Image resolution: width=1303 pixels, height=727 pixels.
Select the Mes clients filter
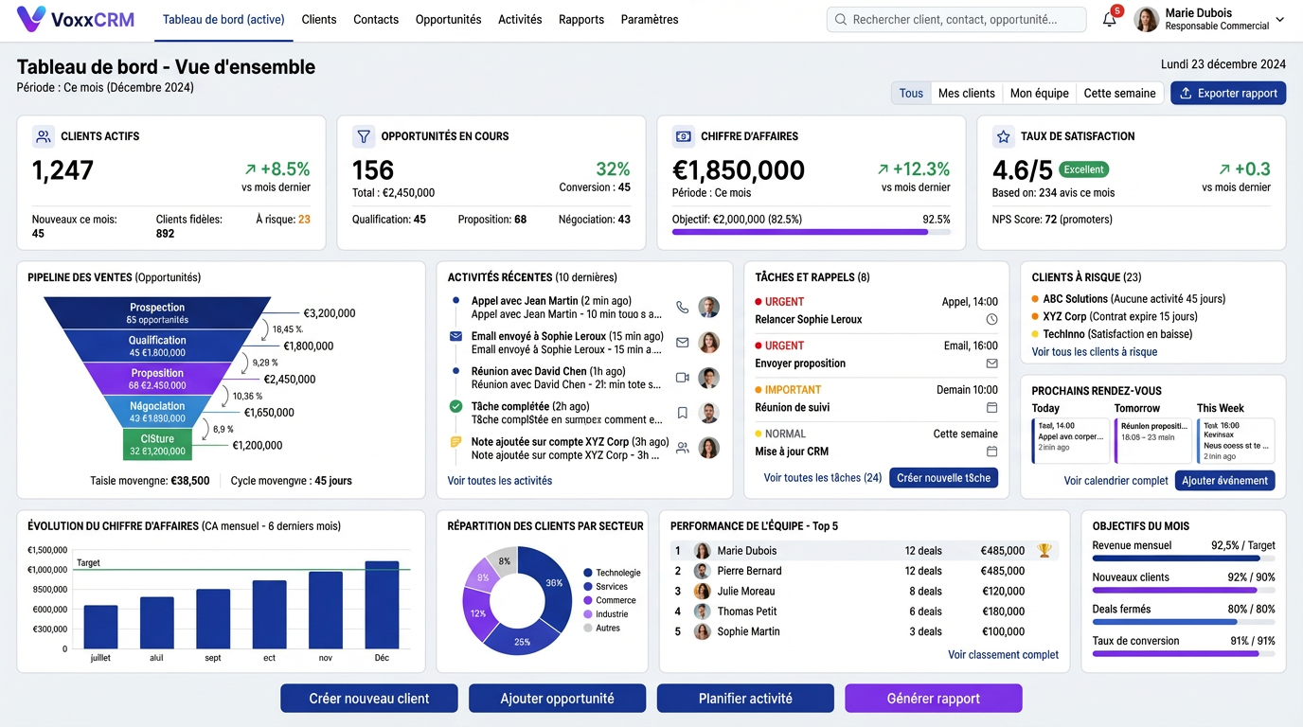(966, 93)
